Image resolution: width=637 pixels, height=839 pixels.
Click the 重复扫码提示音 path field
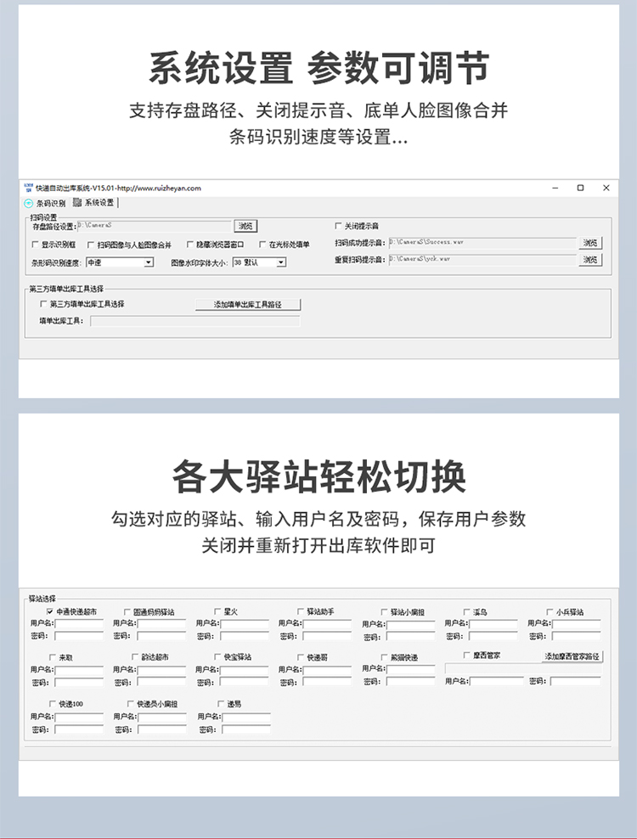click(x=482, y=259)
